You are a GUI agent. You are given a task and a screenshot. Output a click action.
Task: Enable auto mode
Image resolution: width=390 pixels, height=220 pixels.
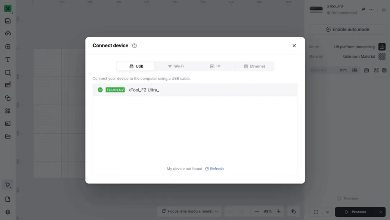tap(347, 29)
